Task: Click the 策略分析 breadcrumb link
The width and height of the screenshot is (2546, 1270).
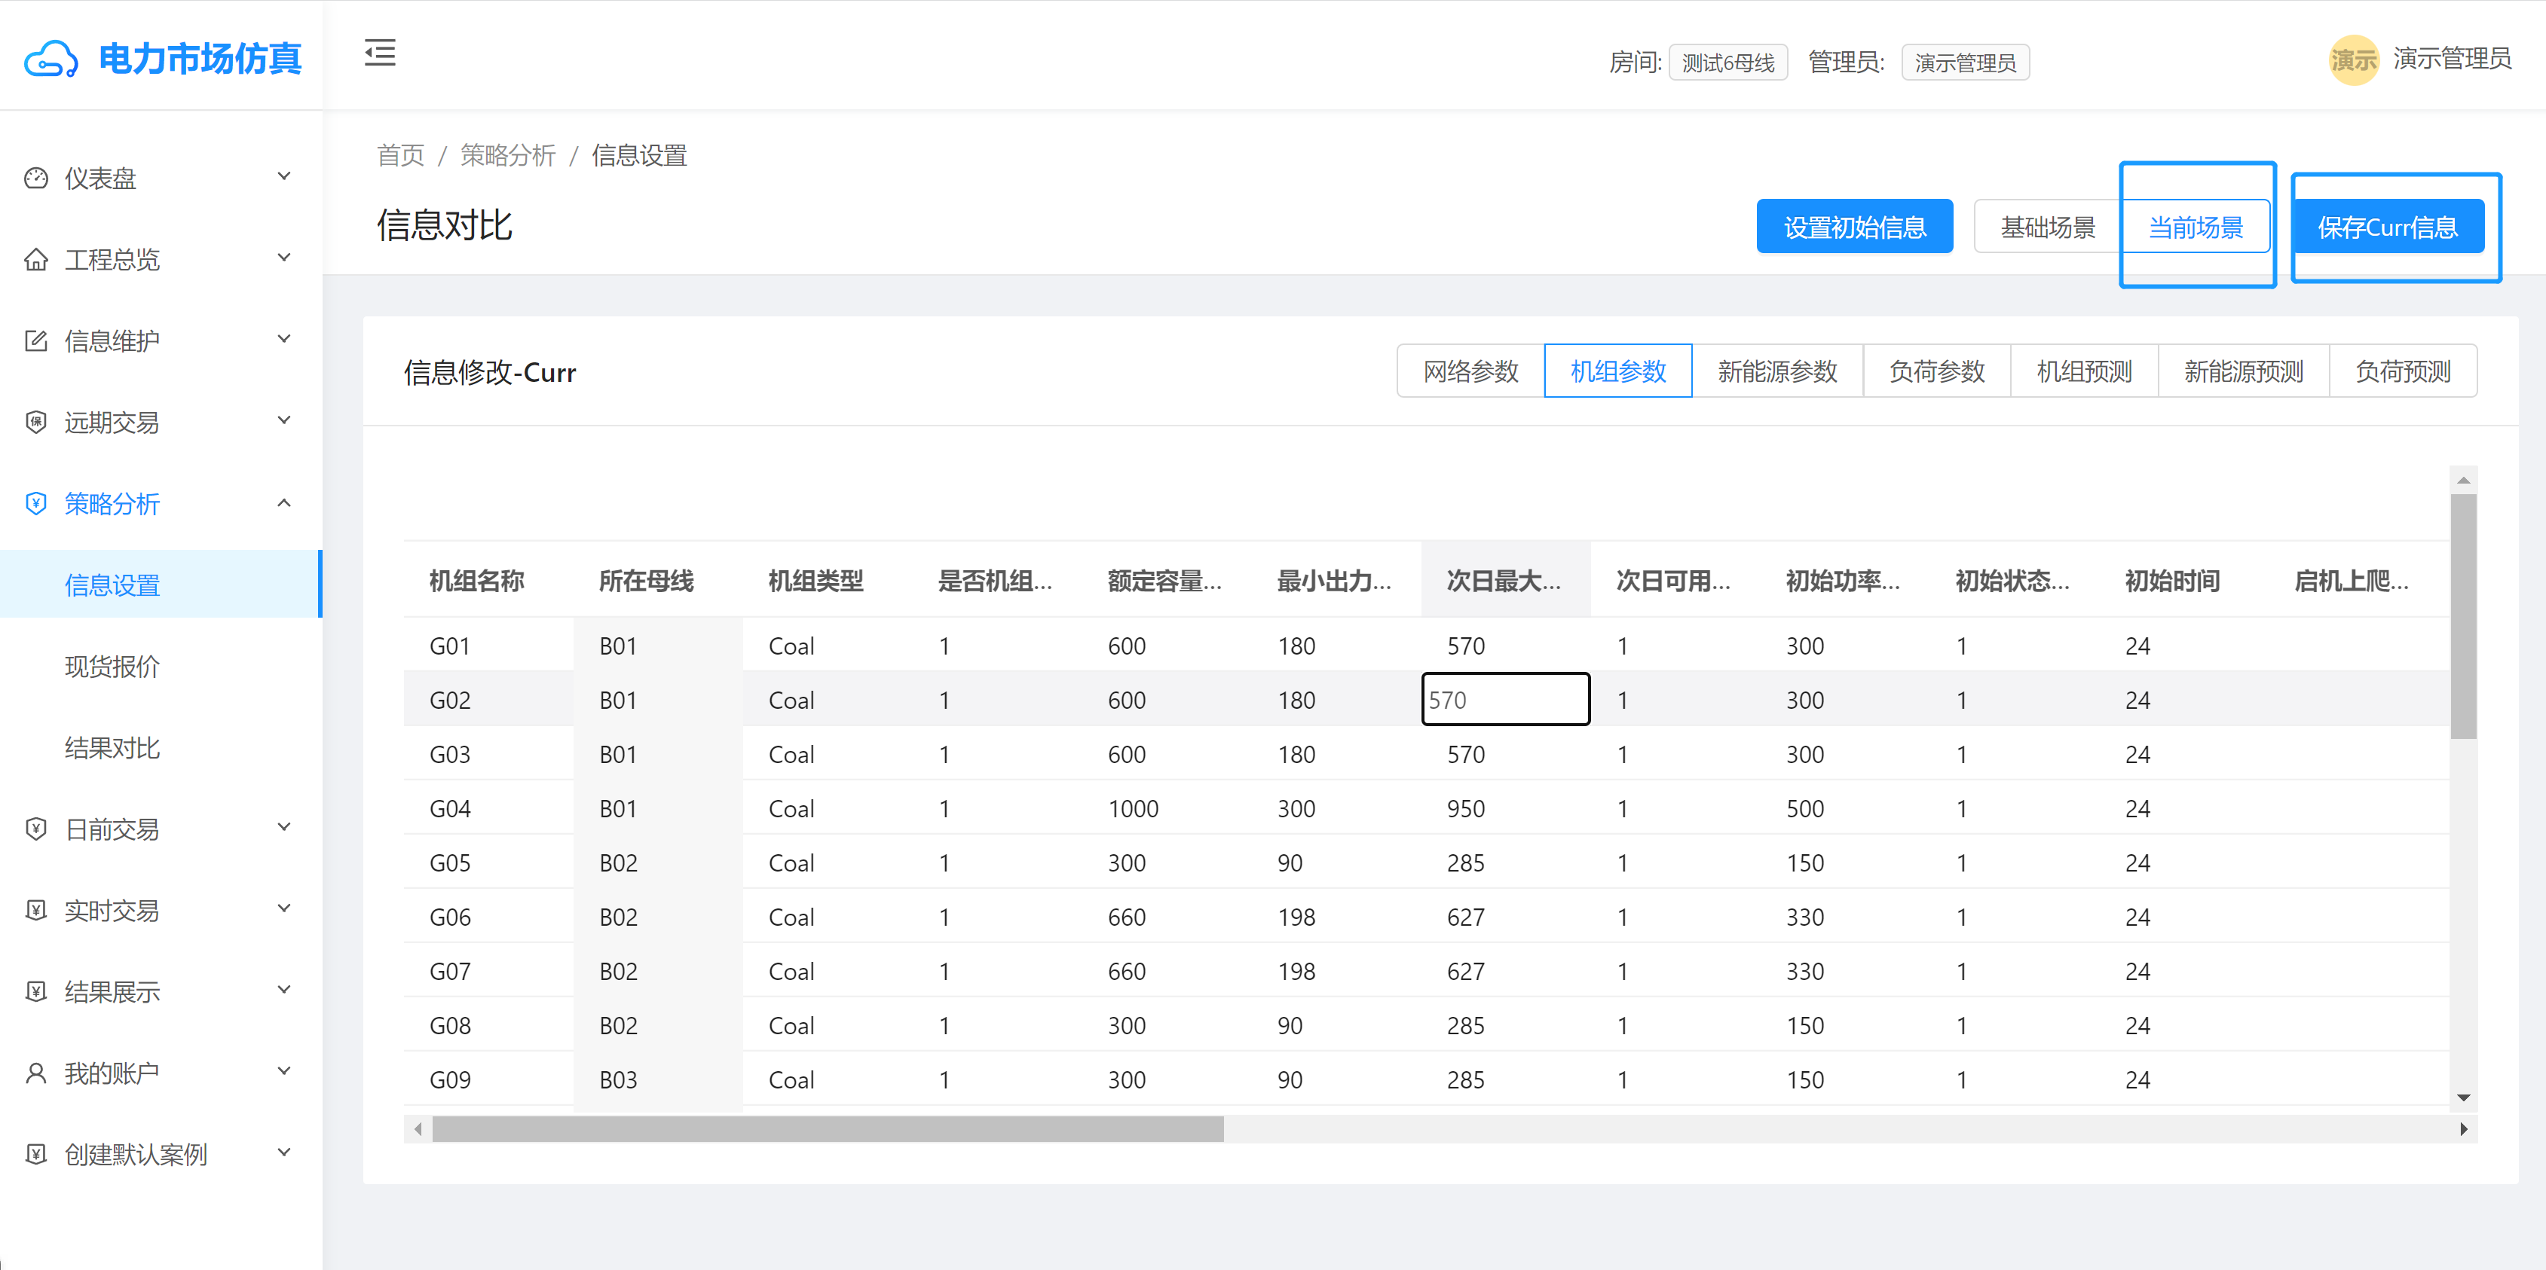Action: click(x=508, y=155)
